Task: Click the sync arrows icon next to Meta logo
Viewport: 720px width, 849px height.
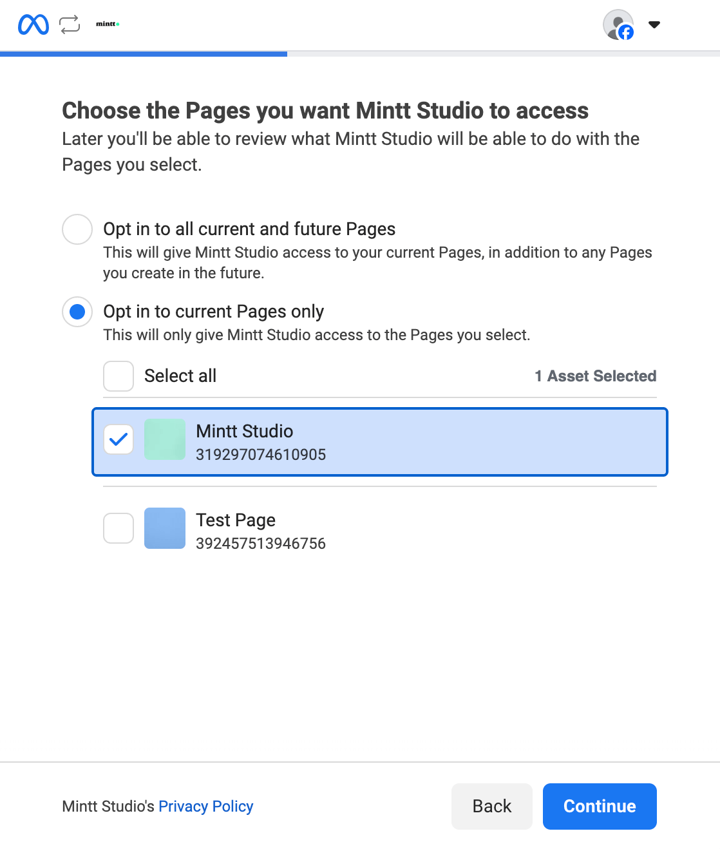Action: pos(69,24)
